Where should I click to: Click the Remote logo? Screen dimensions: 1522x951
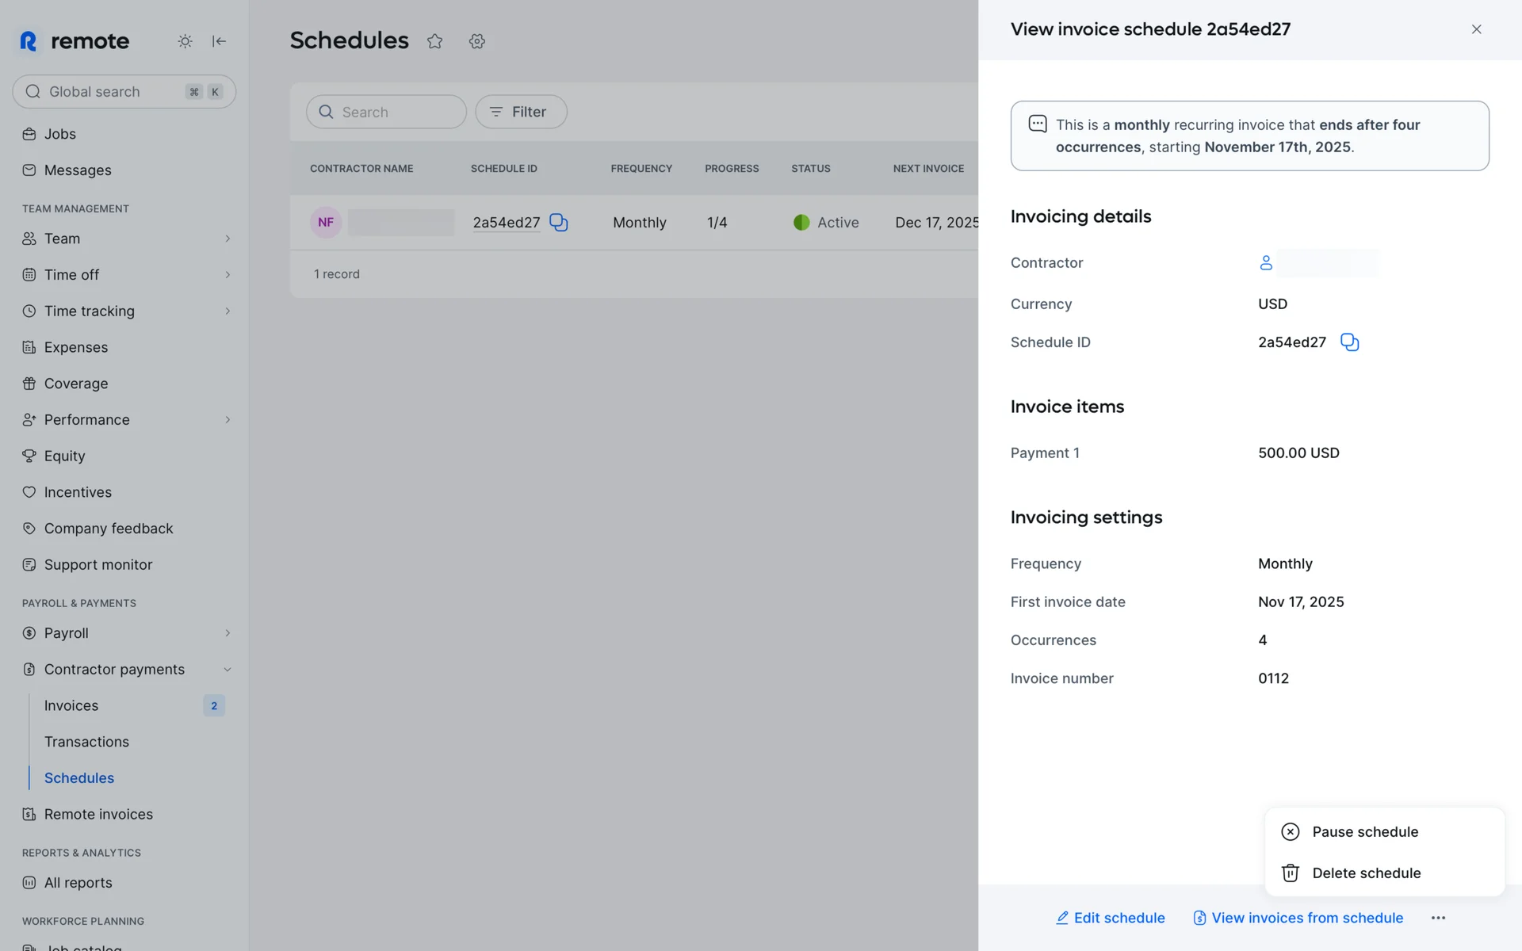click(x=75, y=41)
